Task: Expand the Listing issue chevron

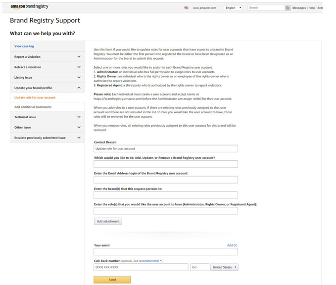Action: [x=79, y=77]
